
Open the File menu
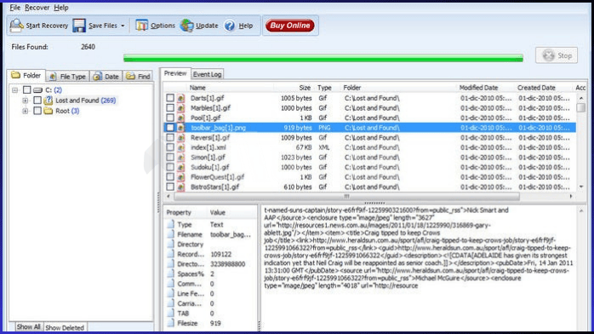point(14,8)
